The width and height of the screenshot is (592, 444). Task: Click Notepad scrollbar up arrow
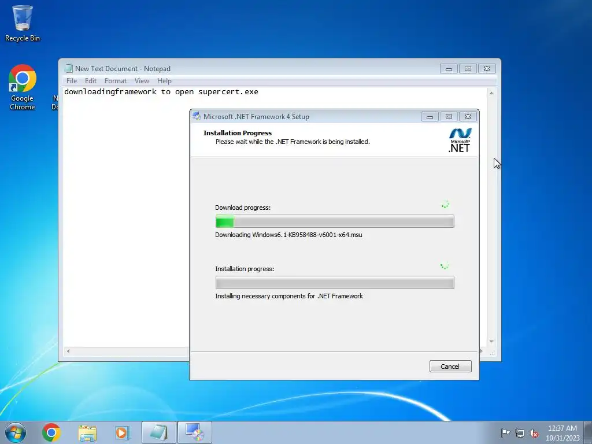click(491, 93)
